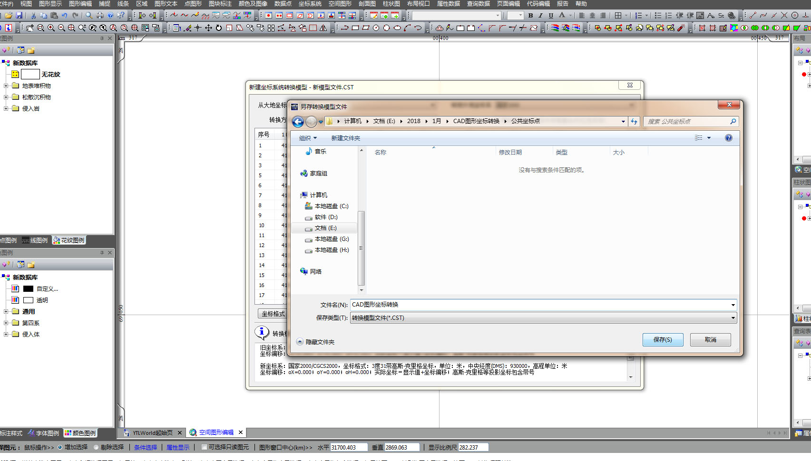Toggle pin on upper 图例 panel
Screen dimensions: 811x461
click(102, 38)
